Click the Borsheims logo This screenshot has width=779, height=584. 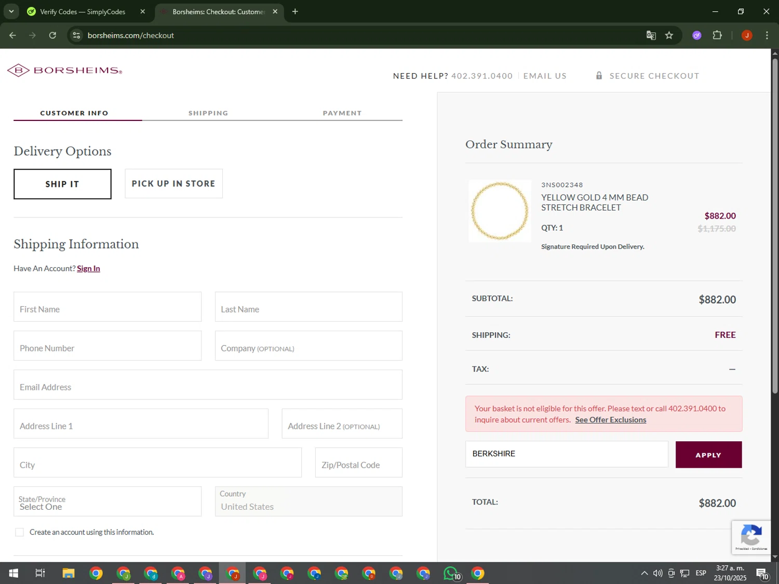pos(65,70)
